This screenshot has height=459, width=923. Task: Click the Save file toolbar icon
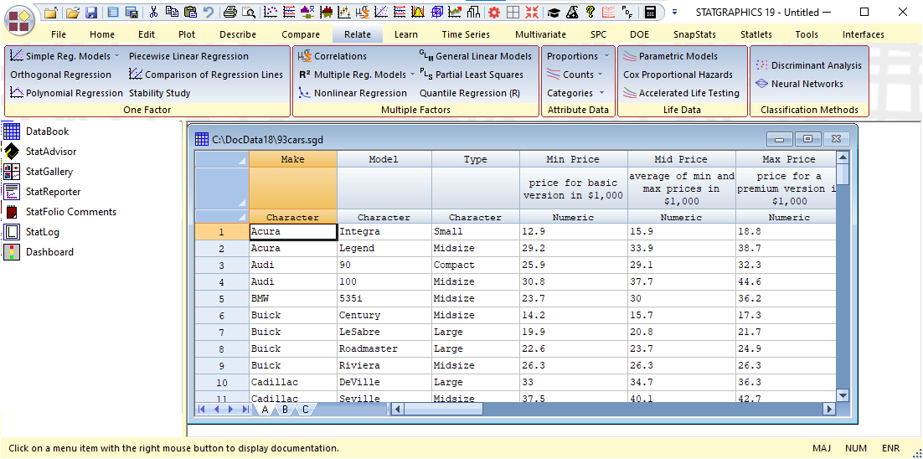[91, 13]
